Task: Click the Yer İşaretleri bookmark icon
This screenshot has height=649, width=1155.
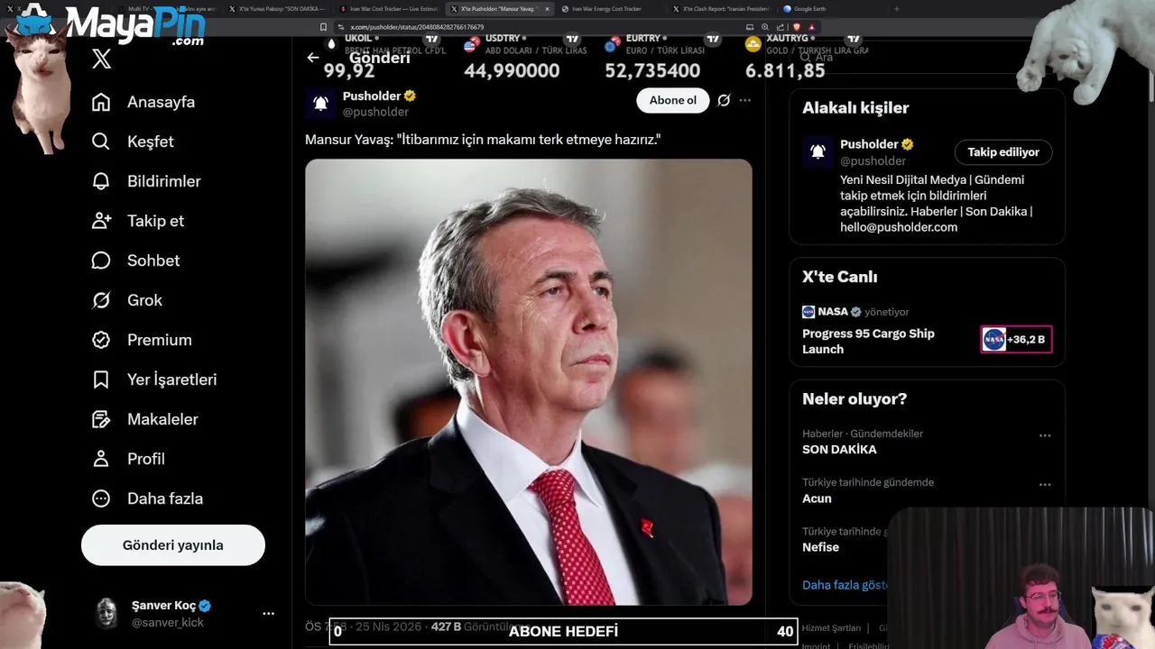Action: click(101, 379)
